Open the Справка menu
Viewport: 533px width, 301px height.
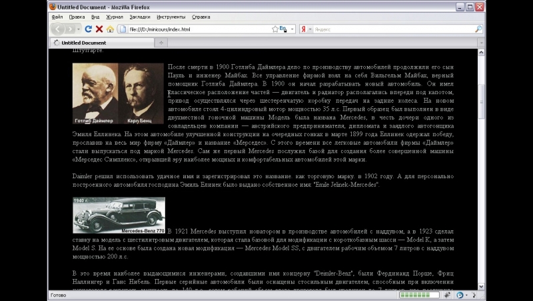[x=201, y=17]
